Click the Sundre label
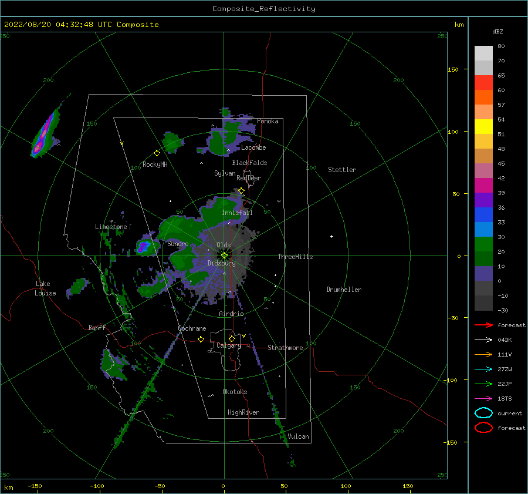The image size is (528, 494). tap(178, 243)
